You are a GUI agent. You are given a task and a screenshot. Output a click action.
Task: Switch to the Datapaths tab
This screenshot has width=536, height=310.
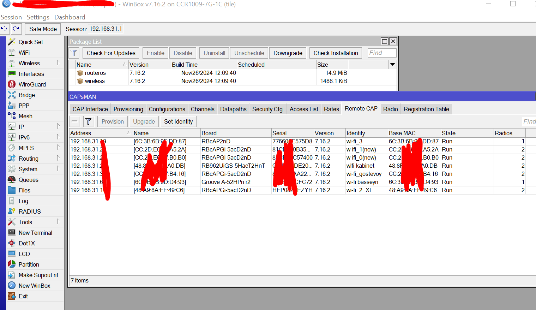point(233,109)
